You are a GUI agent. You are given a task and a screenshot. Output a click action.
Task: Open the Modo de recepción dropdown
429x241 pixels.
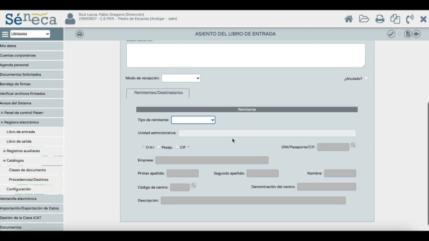(x=181, y=78)
